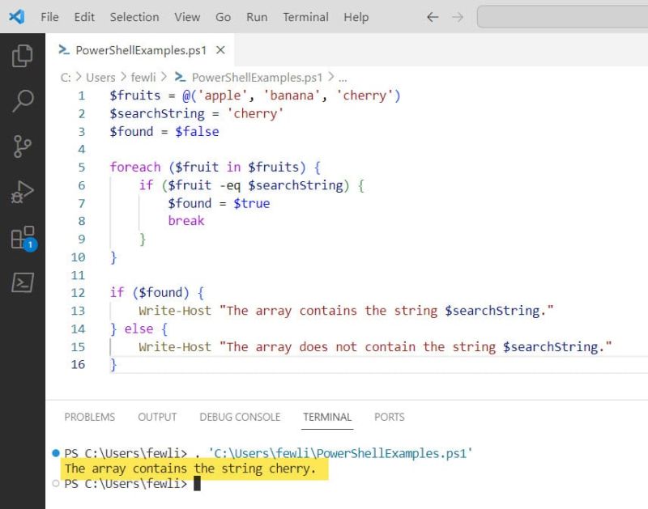Screen dimensions: 648x509
Task: Select the terminal icon in the activity bar
Action: (x=21, y=283)
